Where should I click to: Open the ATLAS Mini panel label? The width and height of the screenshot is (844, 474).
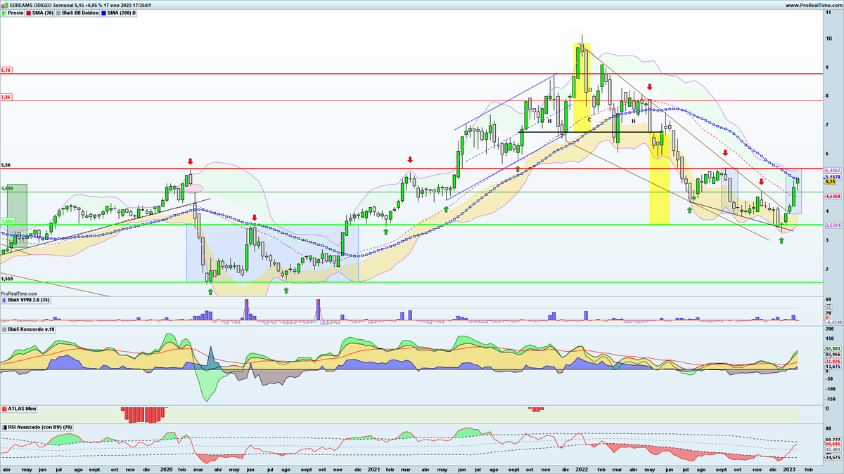(20, 408)
